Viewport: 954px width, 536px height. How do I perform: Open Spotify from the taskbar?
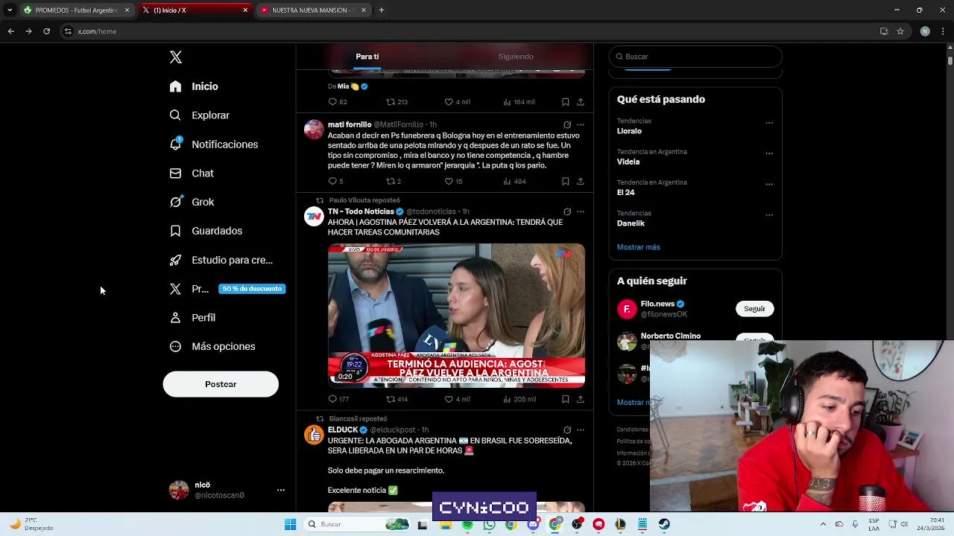point(467,525)
